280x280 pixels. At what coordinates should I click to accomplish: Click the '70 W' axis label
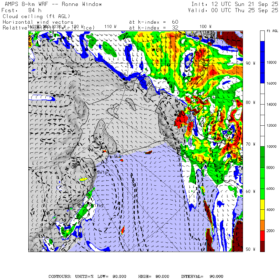pyautogui.click(x=250, y=144)
